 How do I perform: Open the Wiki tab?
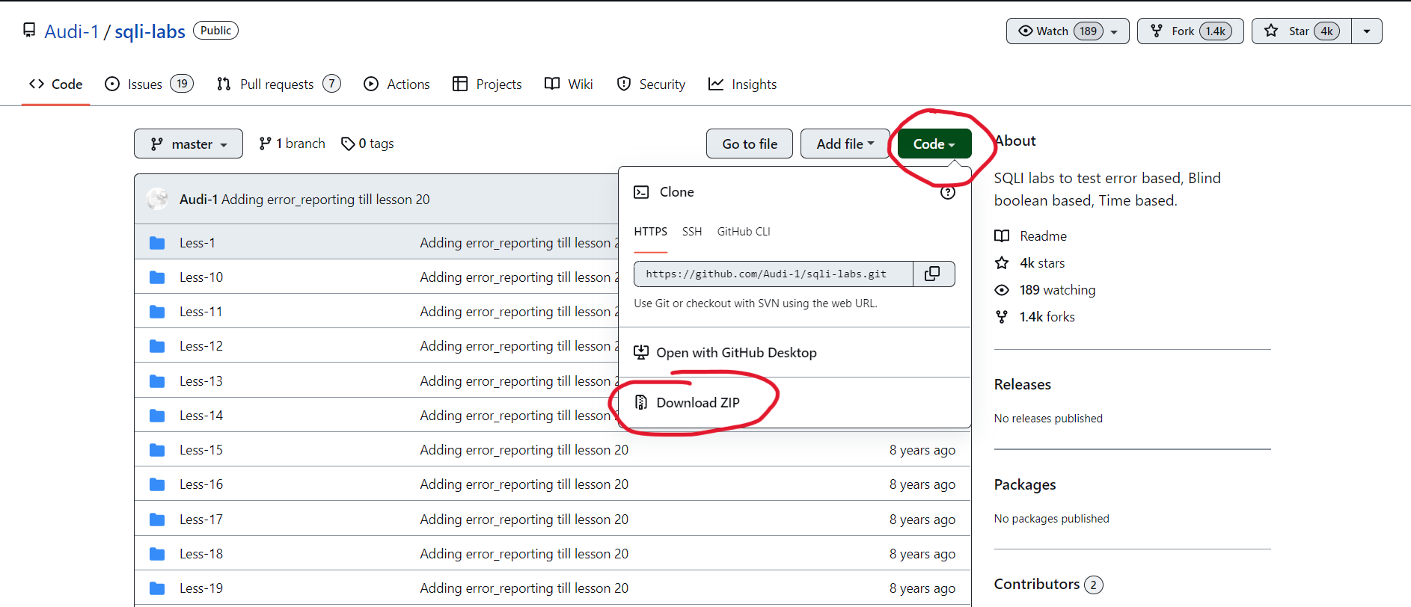click(569, 84)
